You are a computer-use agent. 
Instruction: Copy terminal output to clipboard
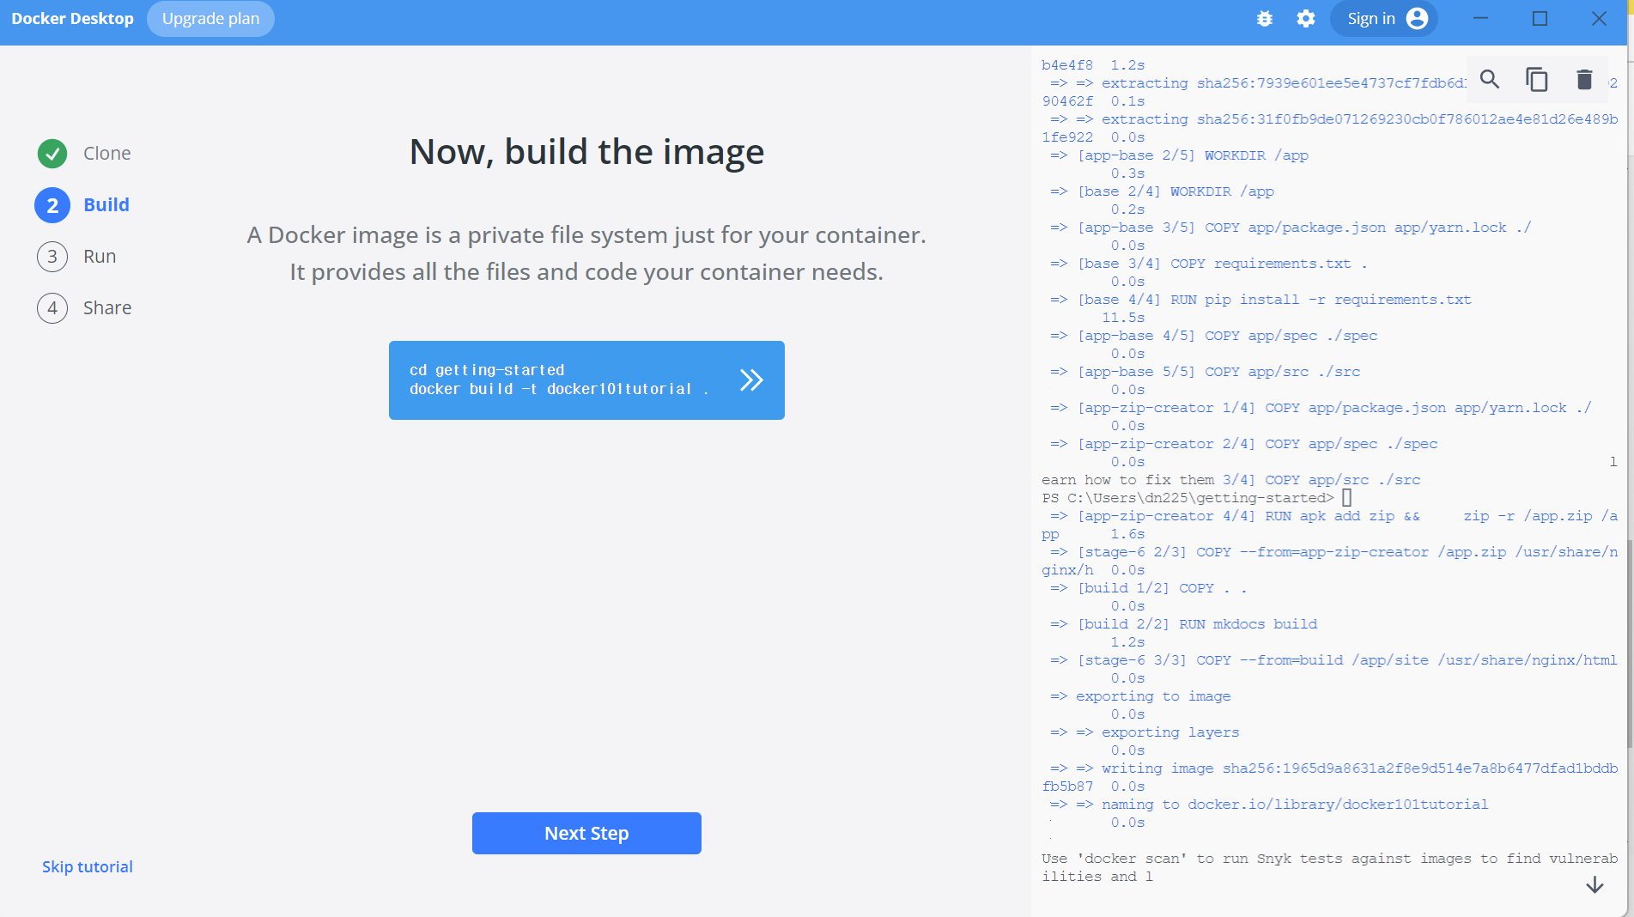coord(1537,80)
